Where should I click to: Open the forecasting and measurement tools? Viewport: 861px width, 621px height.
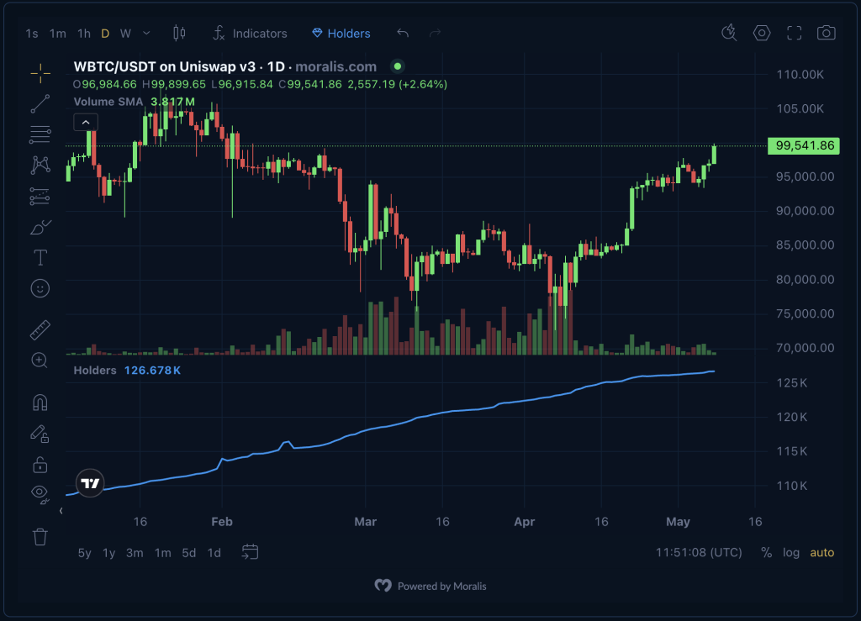[x=40, y=196]
